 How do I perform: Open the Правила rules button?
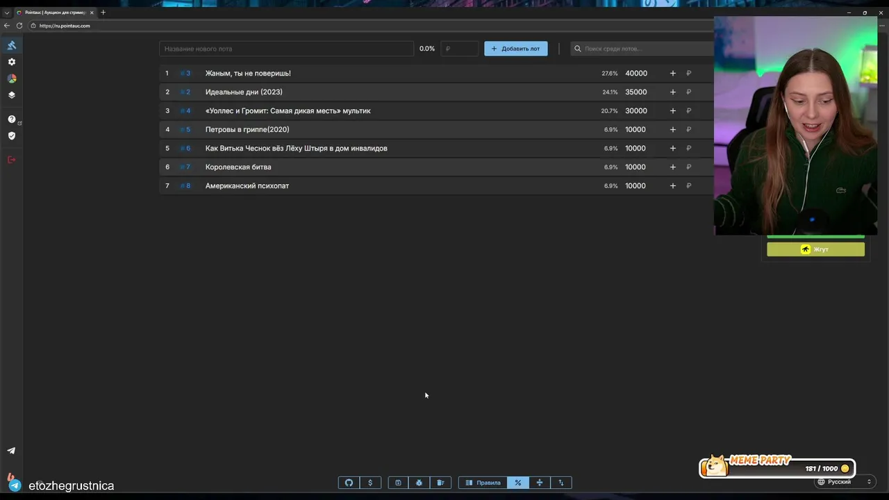pos(483,483)
